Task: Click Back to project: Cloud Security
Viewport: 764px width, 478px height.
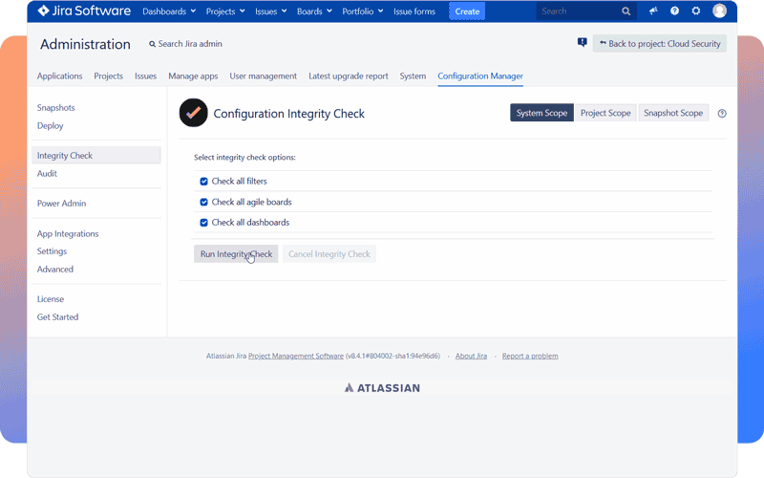Action: (660, 44)
